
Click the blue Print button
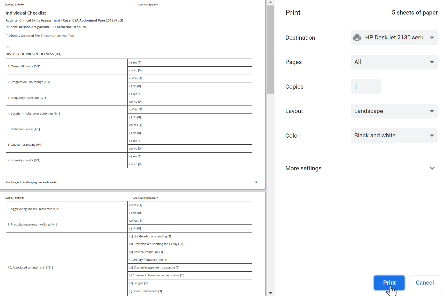(x=389, y=283)
